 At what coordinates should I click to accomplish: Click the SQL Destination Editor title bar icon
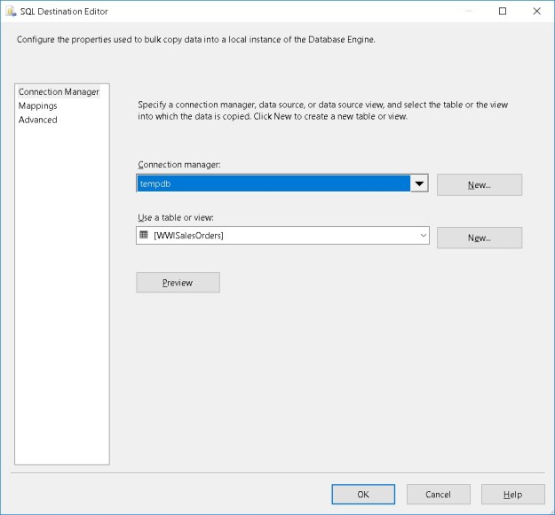point(12,12)
